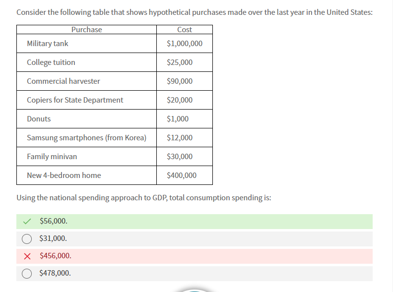Select the Military tank table cell
The height and width of the screenshot is (292, 393).
48,44
